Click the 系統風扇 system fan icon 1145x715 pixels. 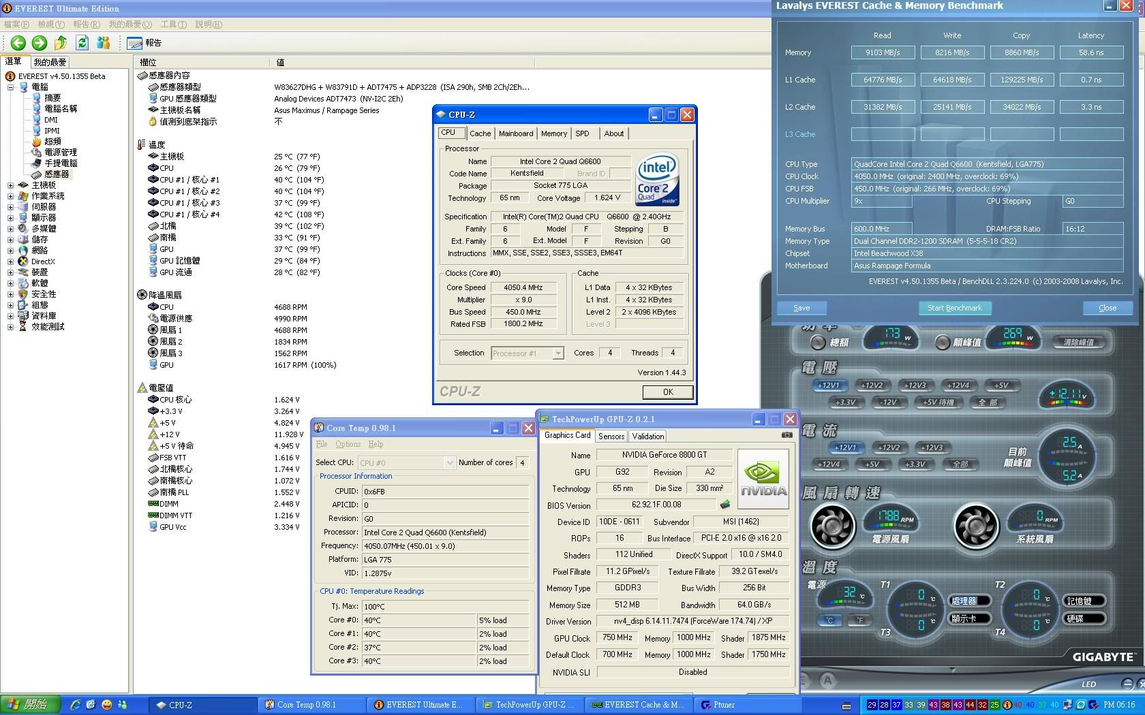[x=976, y=526]
